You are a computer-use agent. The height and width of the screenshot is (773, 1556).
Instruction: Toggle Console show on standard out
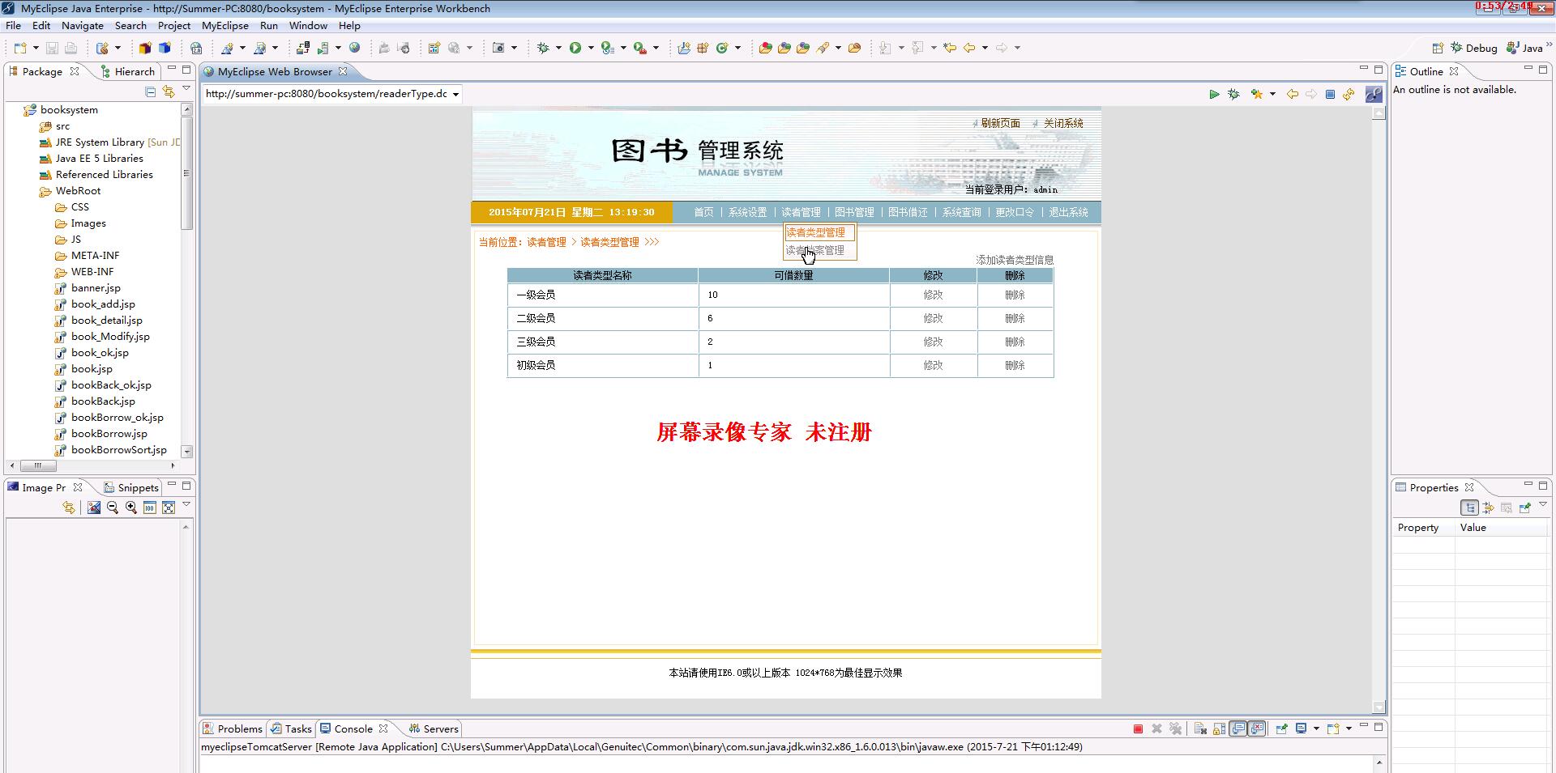tap(1238, 728)
